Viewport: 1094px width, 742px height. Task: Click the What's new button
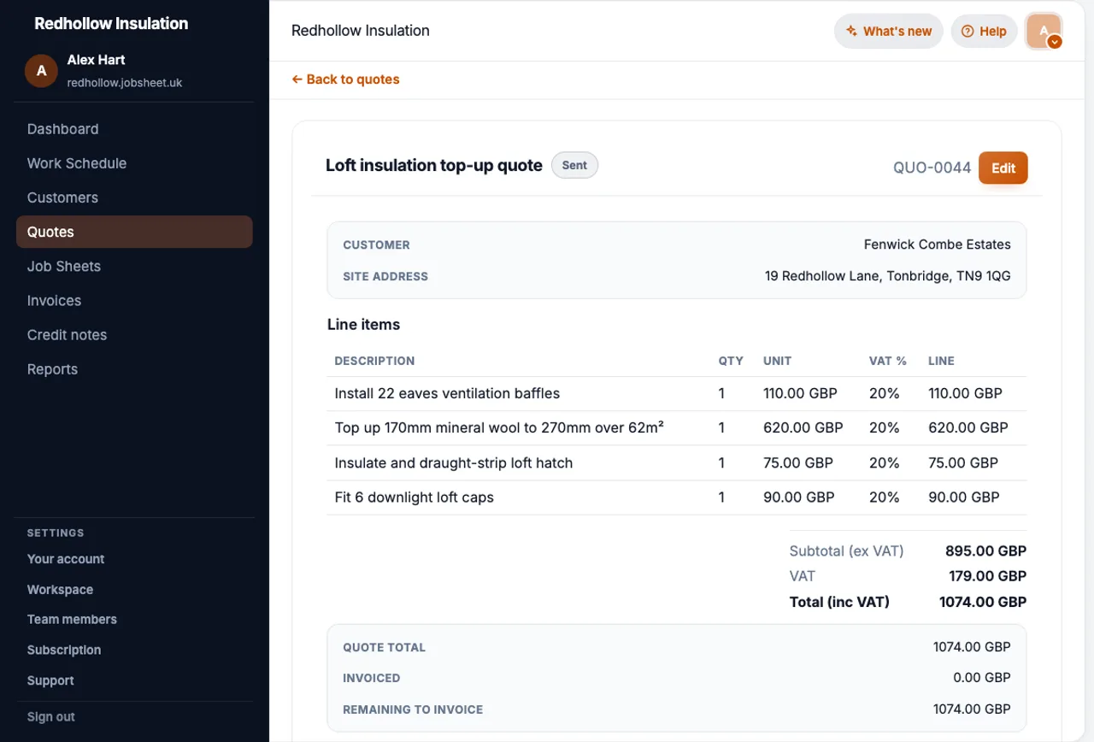click(x=889, y=31)
